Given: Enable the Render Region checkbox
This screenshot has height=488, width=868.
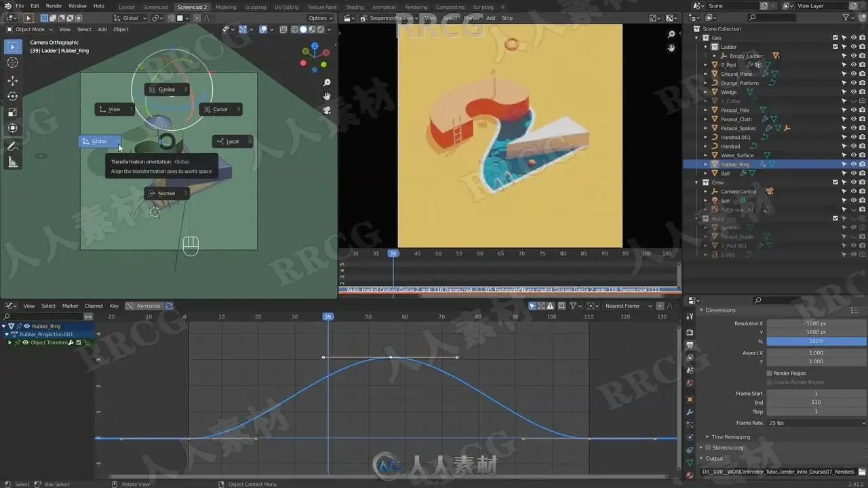Looking at the screenshot, I should point(770,373).
